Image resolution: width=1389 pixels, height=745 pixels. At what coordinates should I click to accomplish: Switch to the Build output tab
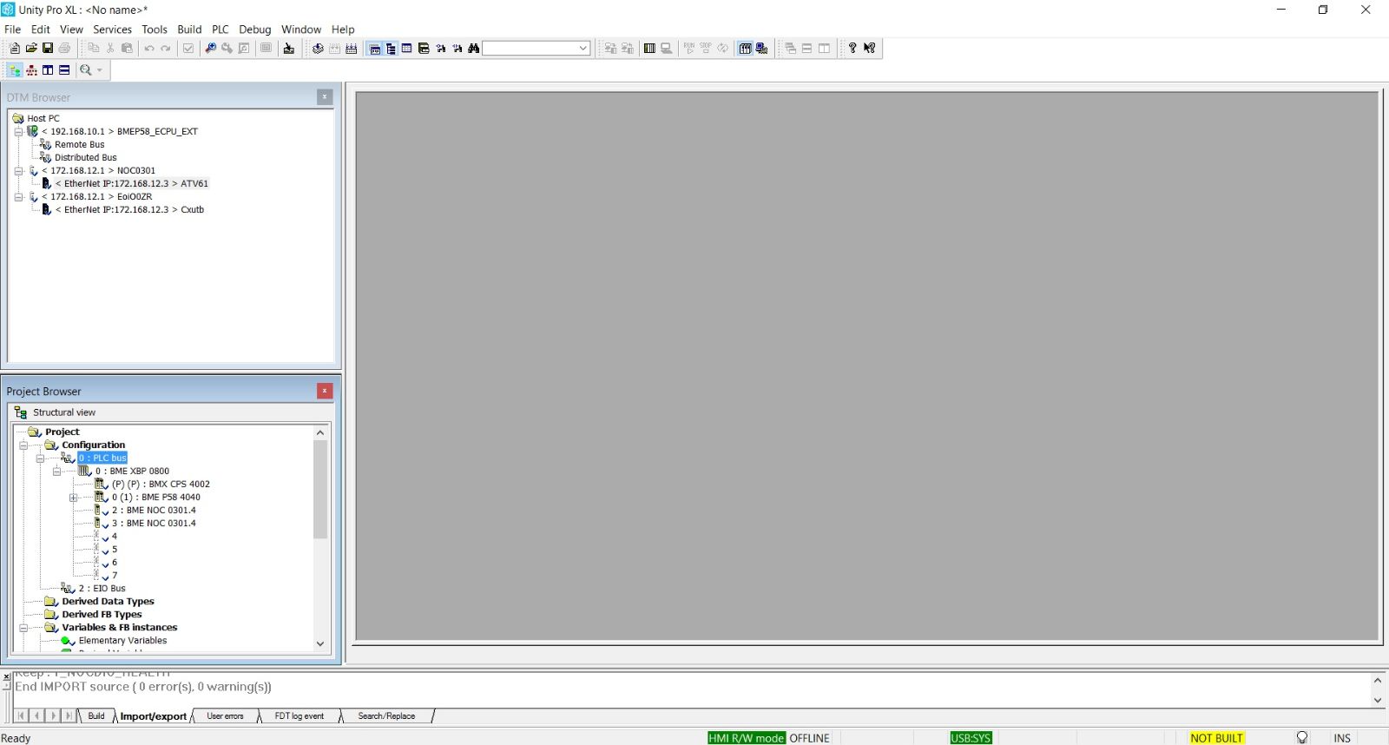coord(96,716)
